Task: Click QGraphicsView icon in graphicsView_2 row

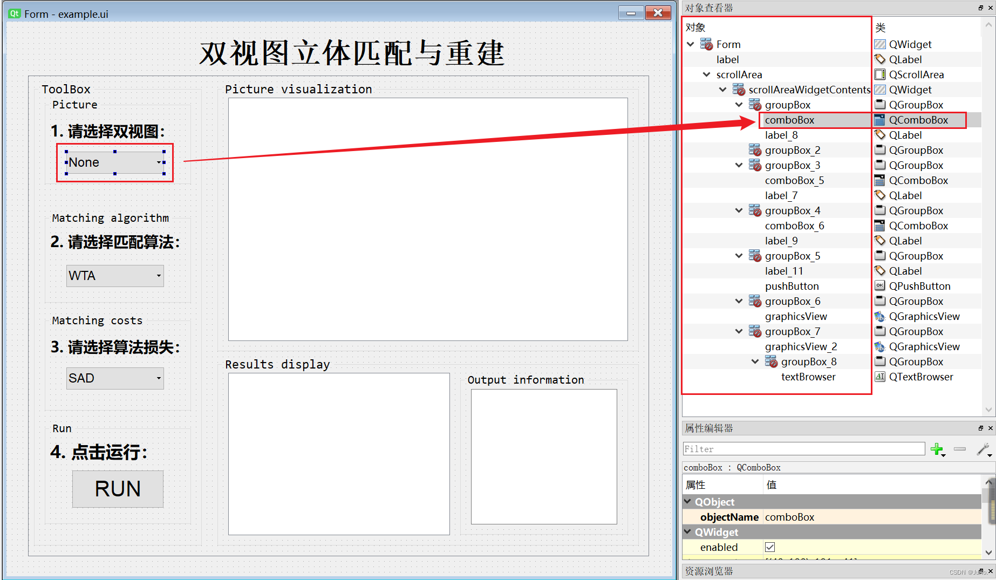Action: pos(880,346)
